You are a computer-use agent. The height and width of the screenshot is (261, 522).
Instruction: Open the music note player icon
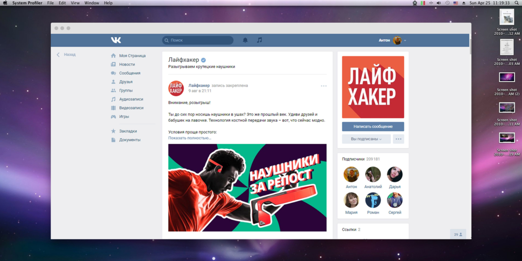[260, 40]
